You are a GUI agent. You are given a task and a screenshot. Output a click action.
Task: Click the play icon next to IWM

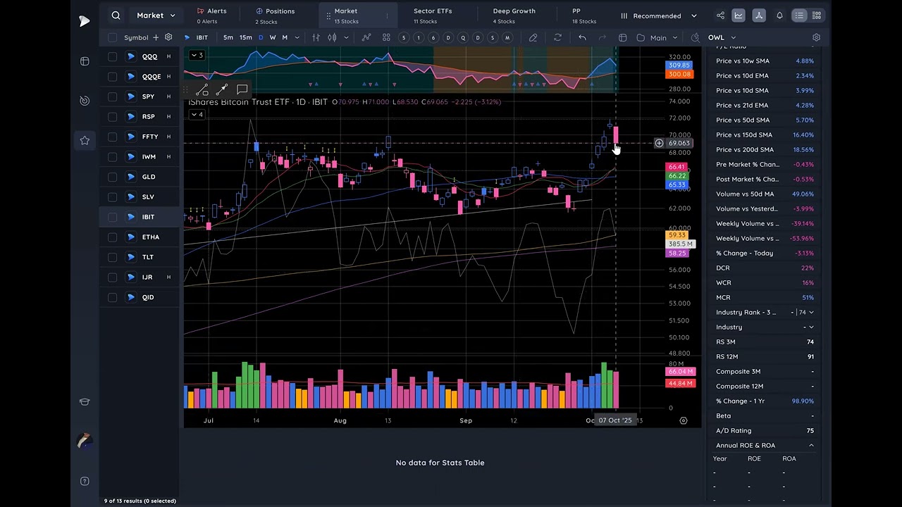(131, 156)
